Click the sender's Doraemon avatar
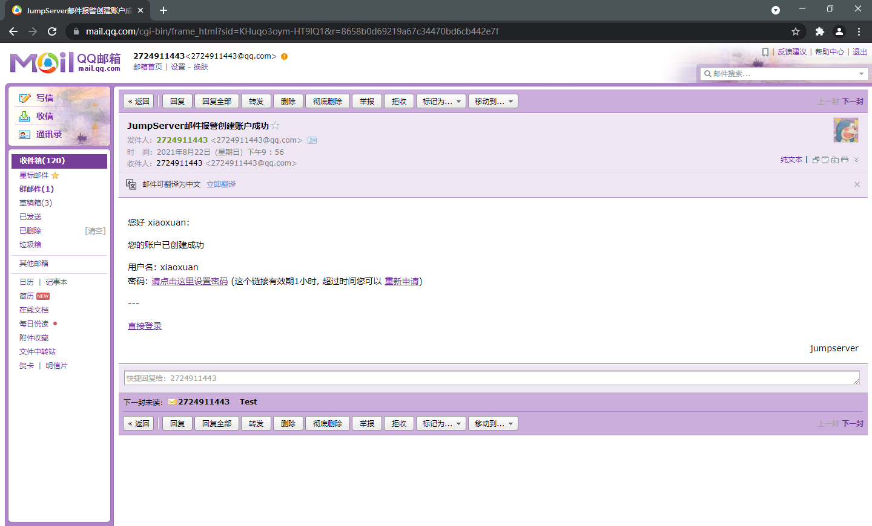Image resolution: width=872 pixels, height=526 pixels. [846, 130]
